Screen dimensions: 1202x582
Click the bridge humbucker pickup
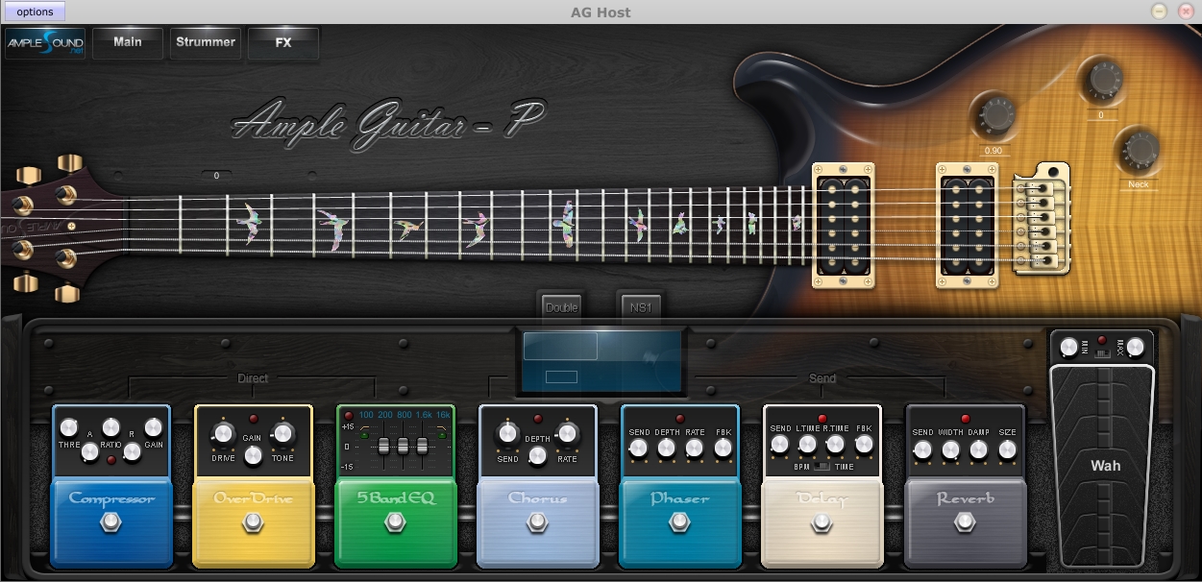968,226
